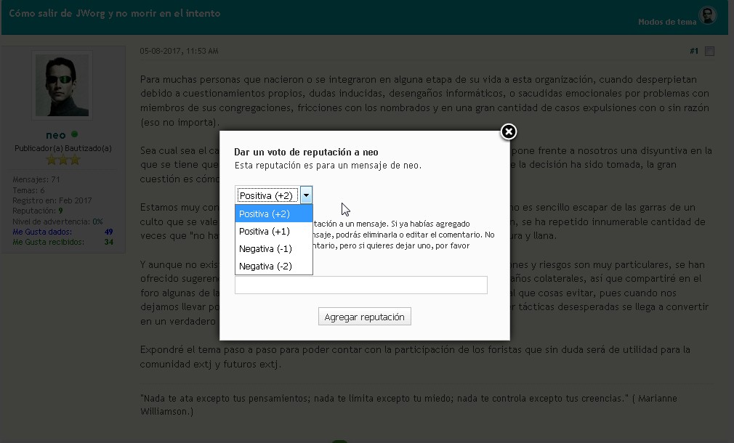Open Modos de tema menu
Image resolution: width=734 pixels, height=443 pixels.
tap(666, 22)
